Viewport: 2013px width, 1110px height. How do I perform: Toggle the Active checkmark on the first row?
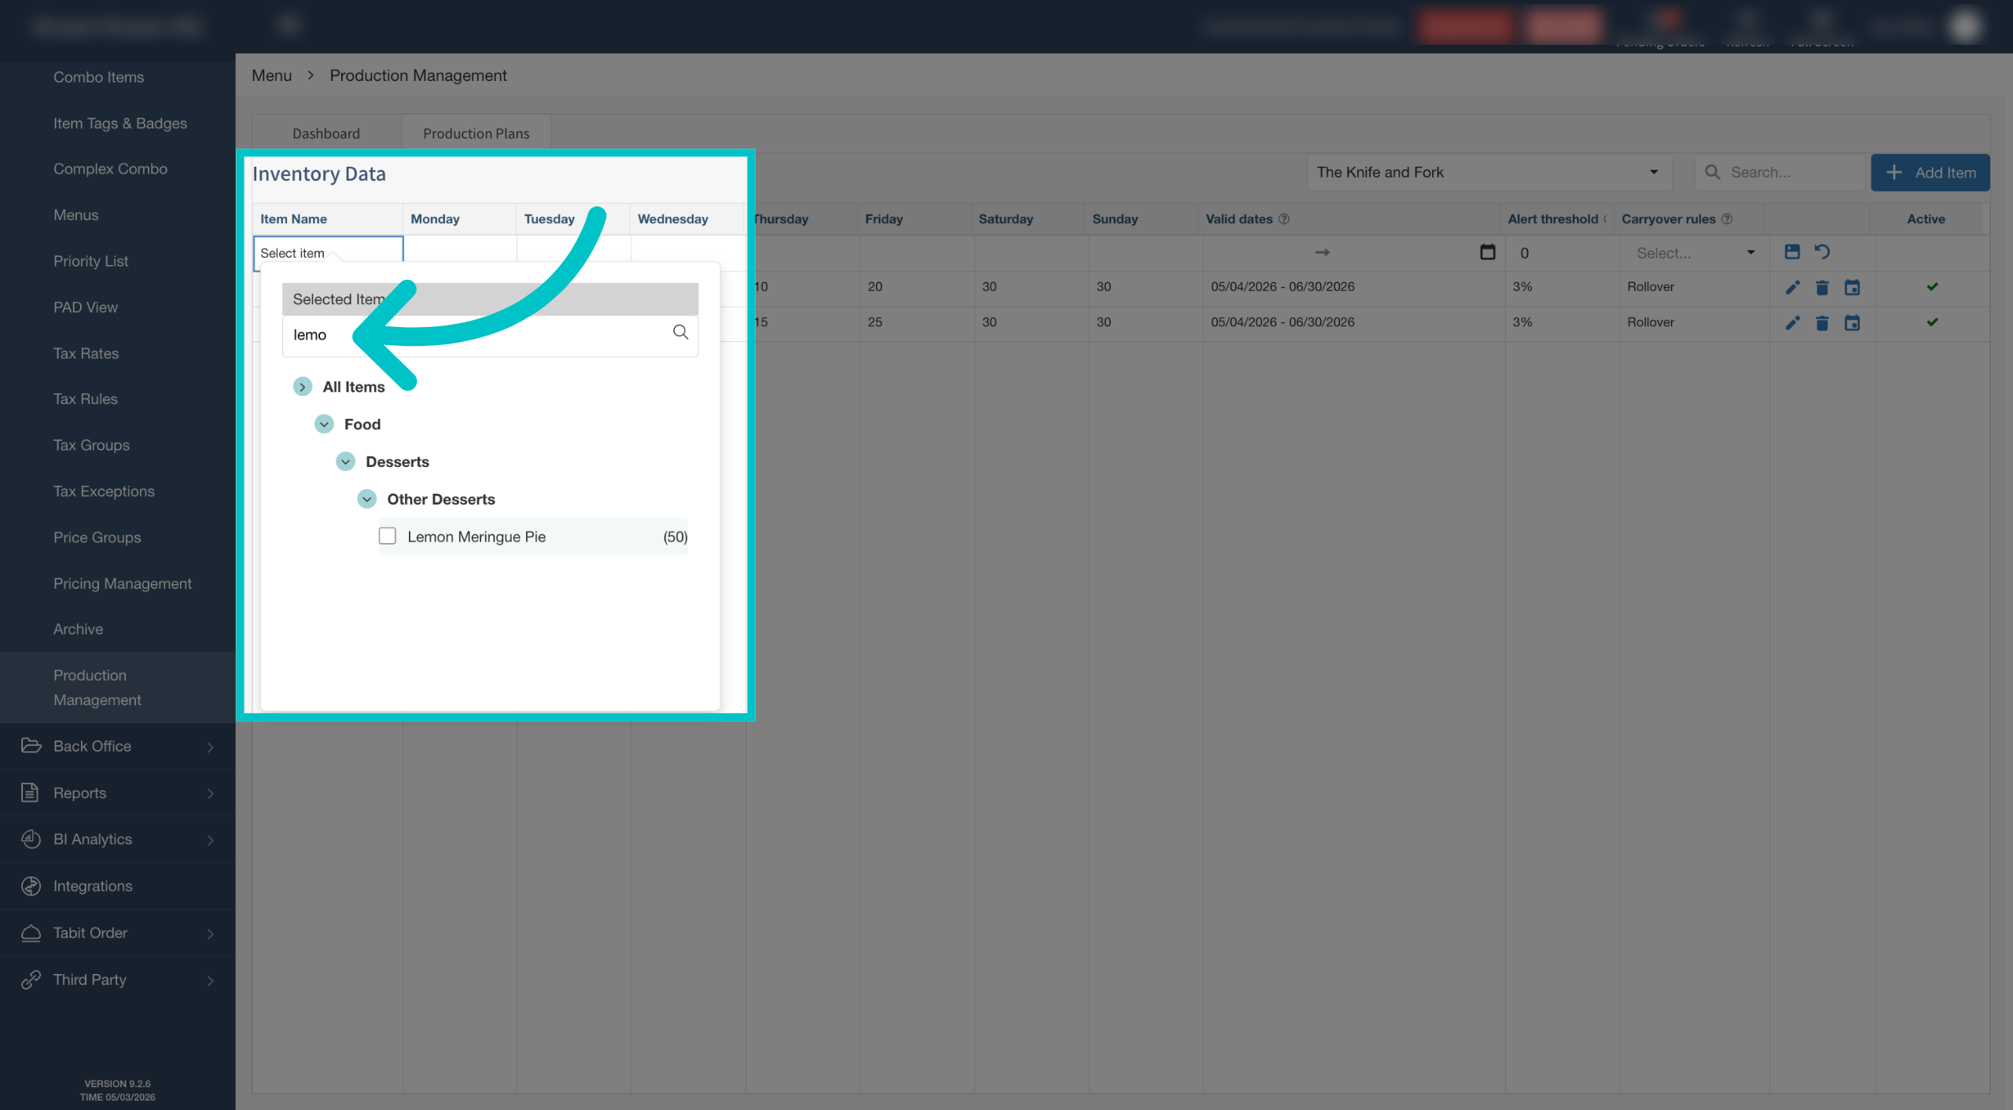coord(1932,287)
